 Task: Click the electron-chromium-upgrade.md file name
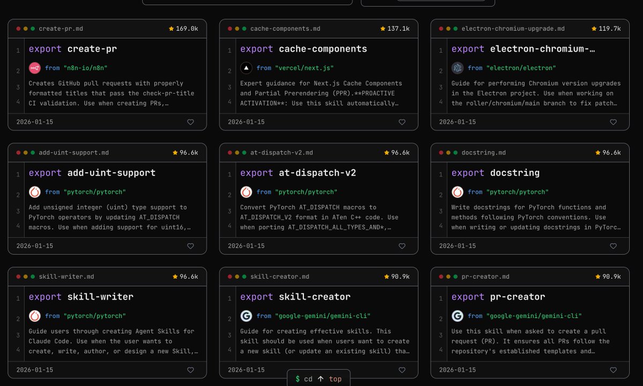[x=513, y=28]
